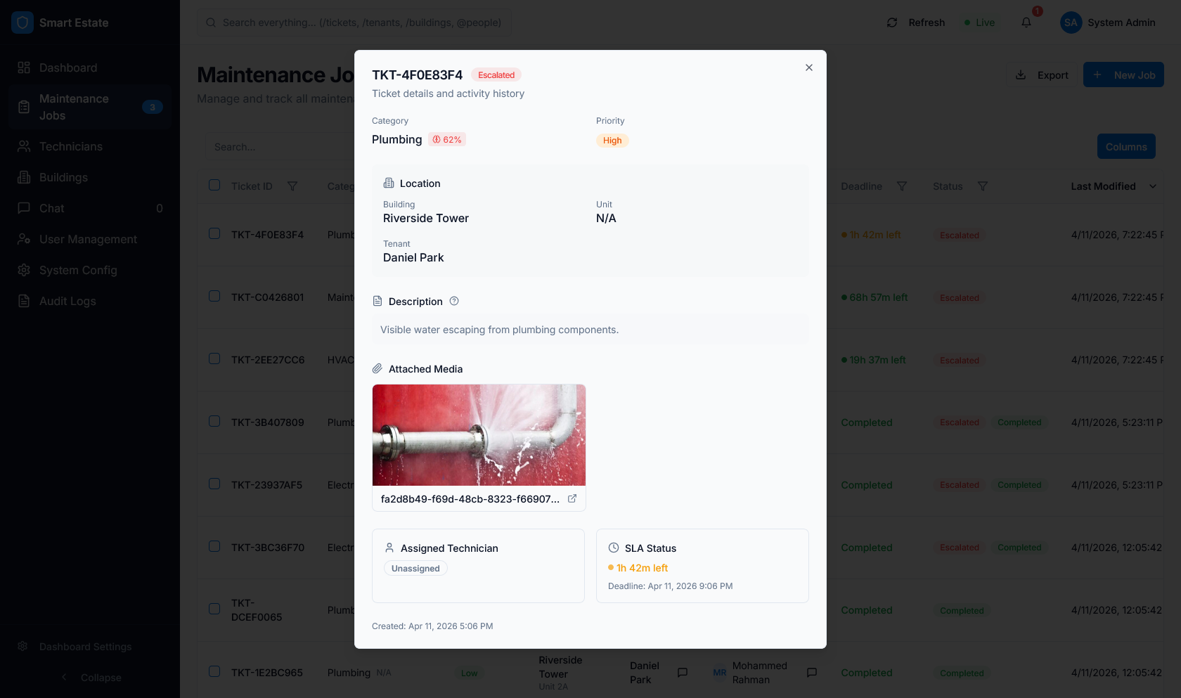1181x698 pixels.
Task: Toggle the select-all tickets checkbox
Action: (214, 185)
